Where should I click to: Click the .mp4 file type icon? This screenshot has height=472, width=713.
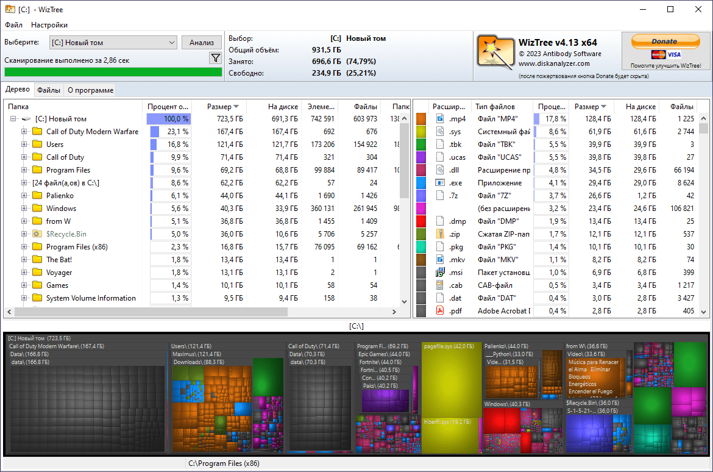(x=440, y=119)
